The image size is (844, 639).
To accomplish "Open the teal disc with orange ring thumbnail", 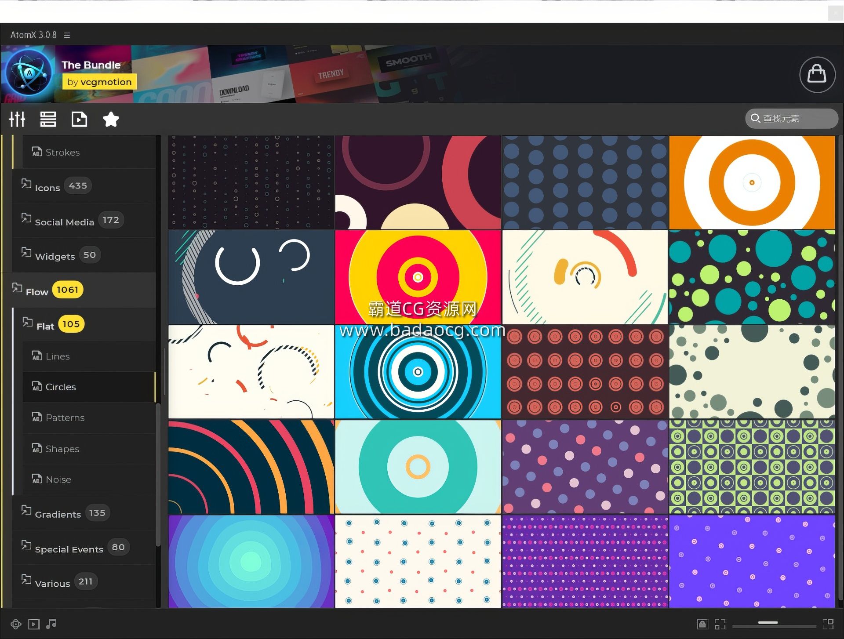I will point(418,467).
